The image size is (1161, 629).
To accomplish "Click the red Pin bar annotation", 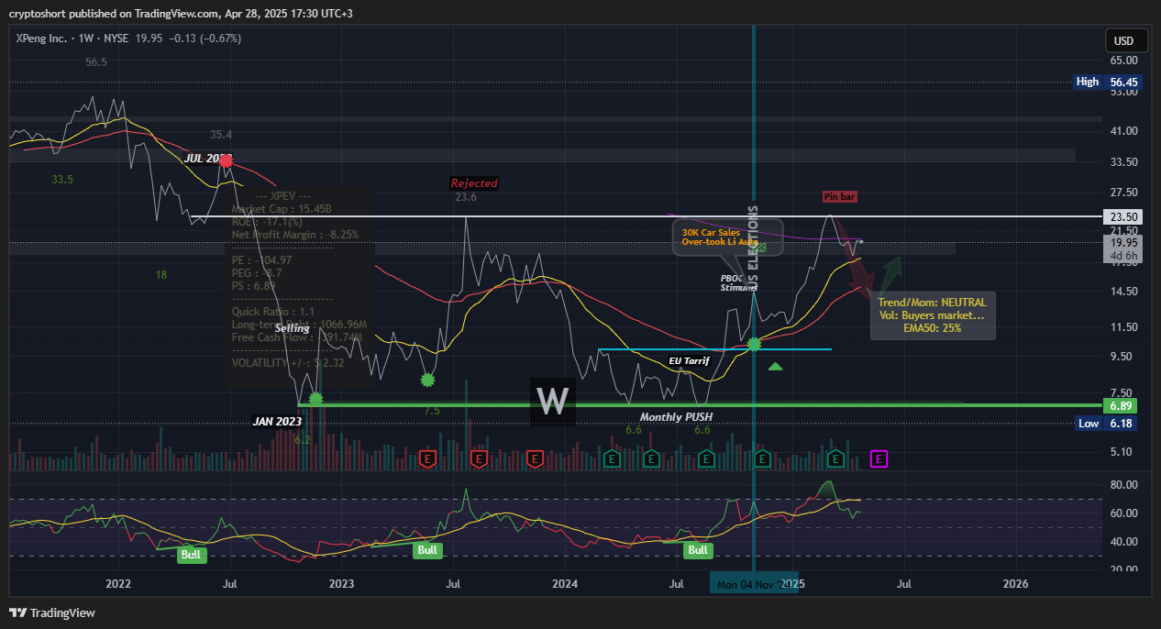I will (x=840, y=197).
